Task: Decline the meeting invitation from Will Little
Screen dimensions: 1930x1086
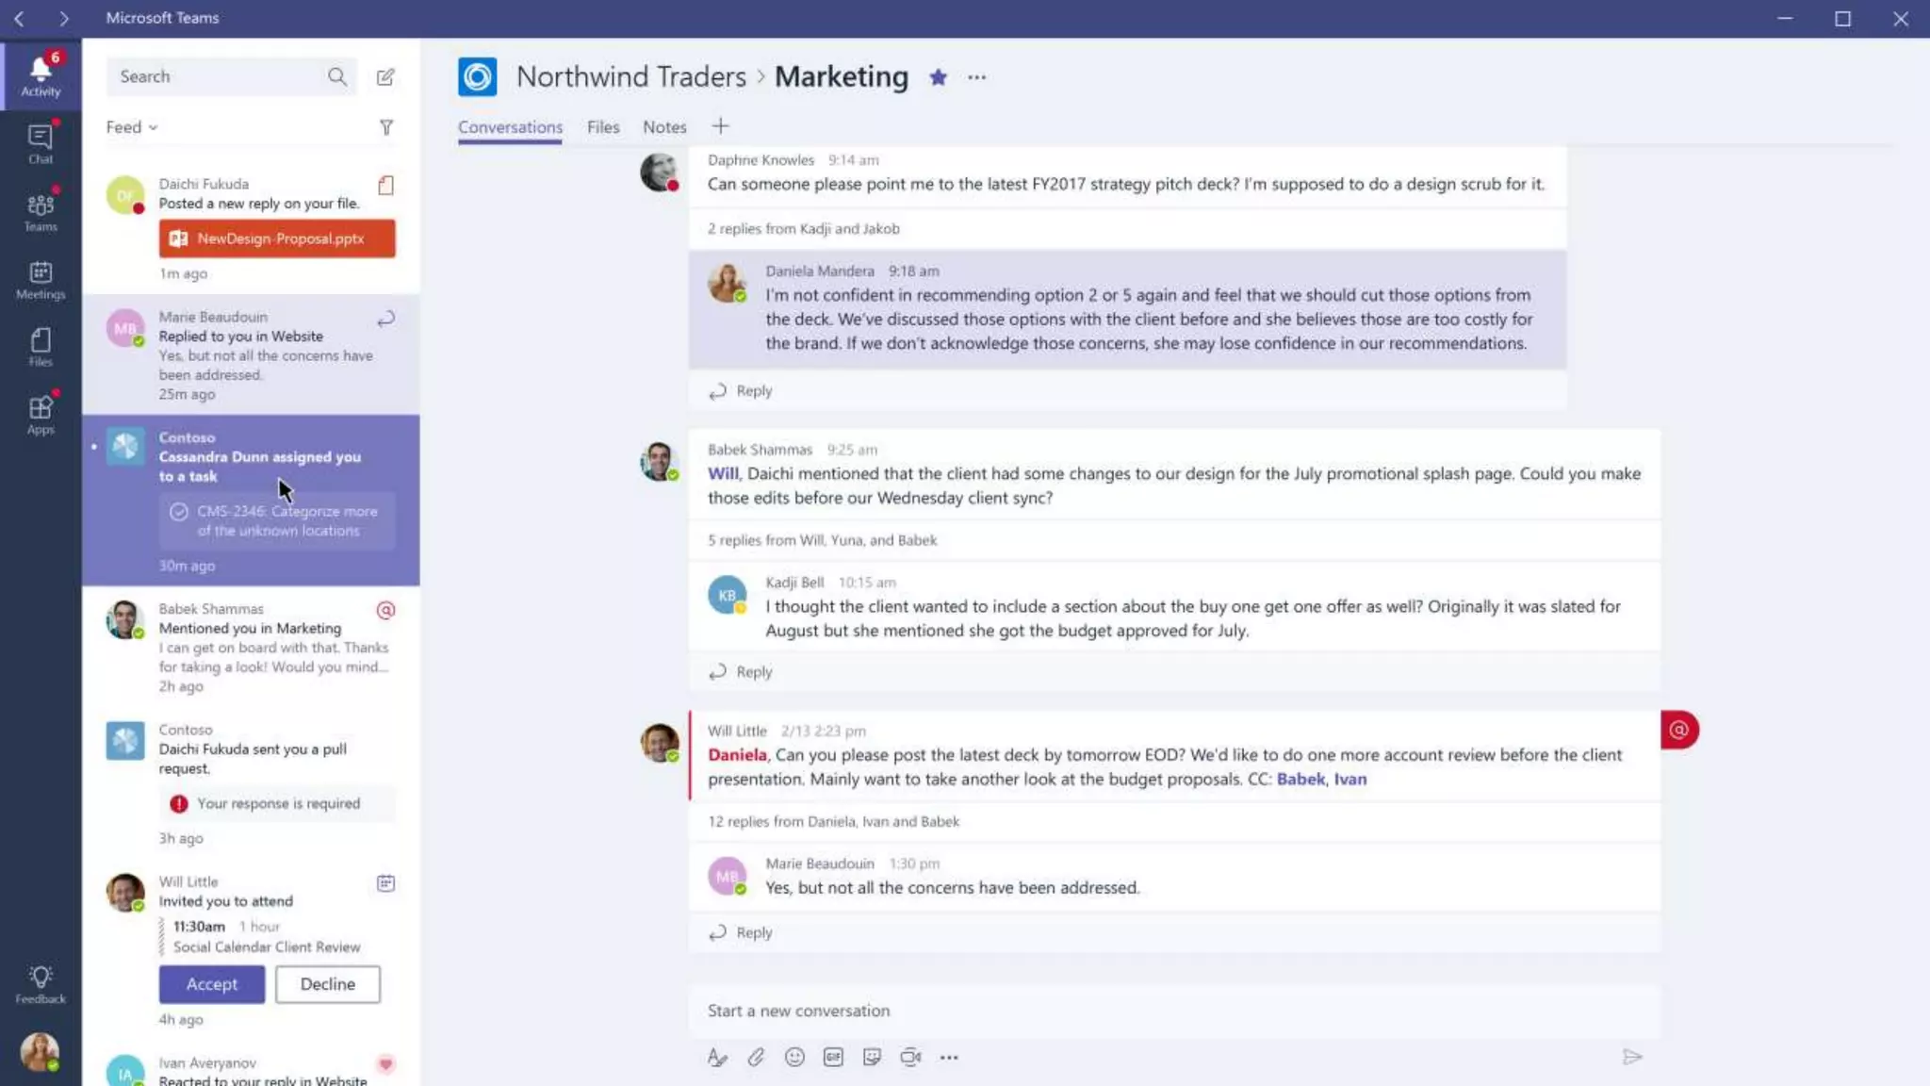Action: (328, 983)
